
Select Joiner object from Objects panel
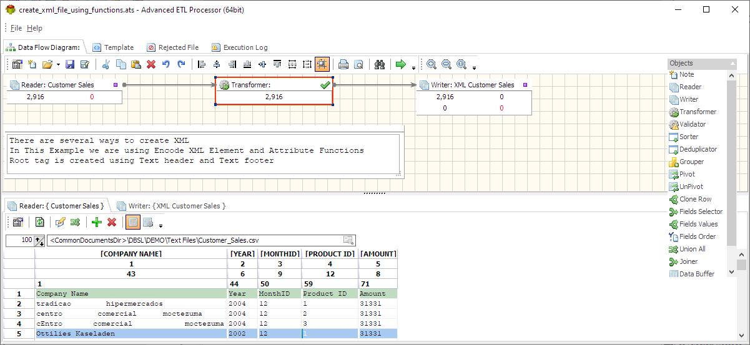[x=683, y=261]
